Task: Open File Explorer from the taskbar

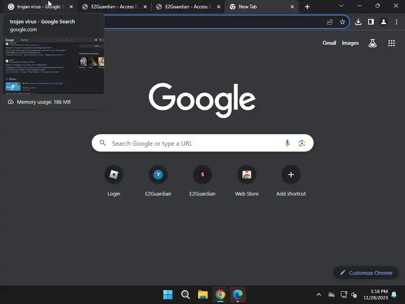Action: (x=203, y=294)
